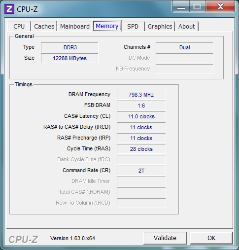Screen dimensions: 239x250
Task: Click the RAS# to CAS# Delay label
Action: coord(77,127)
